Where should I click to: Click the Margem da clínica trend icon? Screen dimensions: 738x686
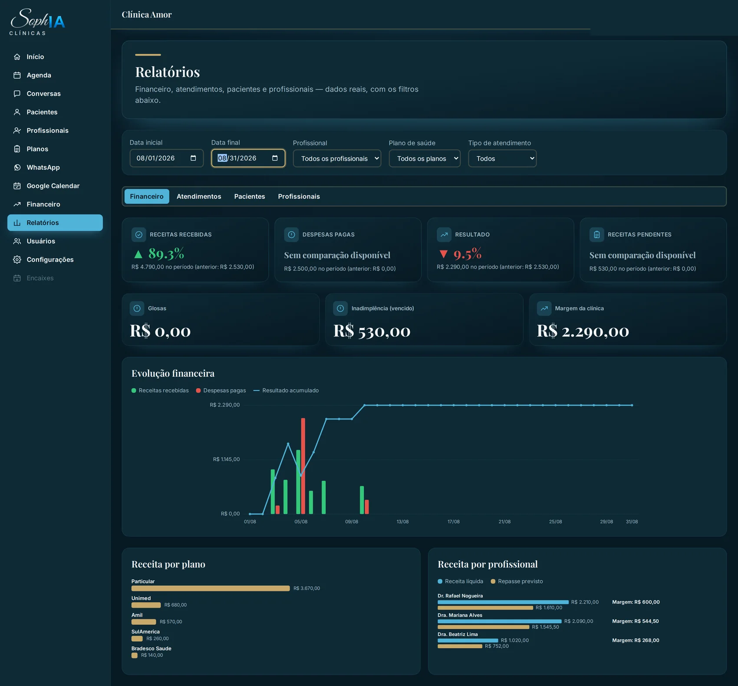click(x=544, y=309)
